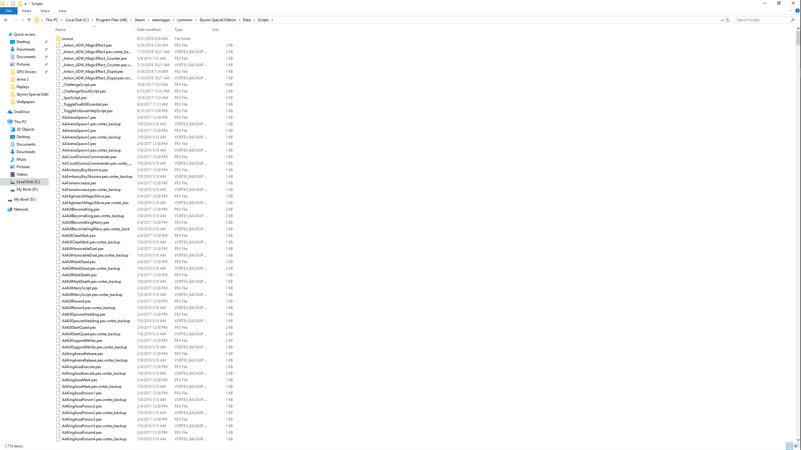Open the source folder icon
Viewport: 801px width, 450px height.
(58, 39)
